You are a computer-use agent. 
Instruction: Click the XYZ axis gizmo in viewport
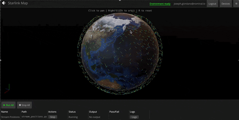click(7, 89)
